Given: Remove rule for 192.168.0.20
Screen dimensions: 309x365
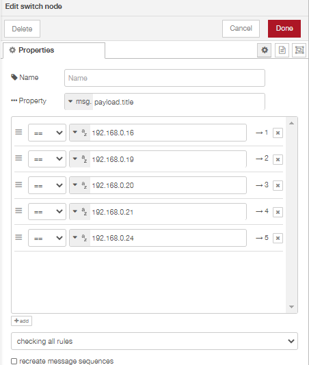Looking at the screenshot, I should [x=278, y=185].
